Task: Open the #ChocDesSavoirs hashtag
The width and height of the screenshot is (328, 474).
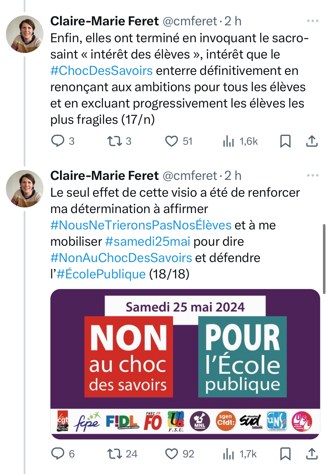Action: (x=101, y=71)
